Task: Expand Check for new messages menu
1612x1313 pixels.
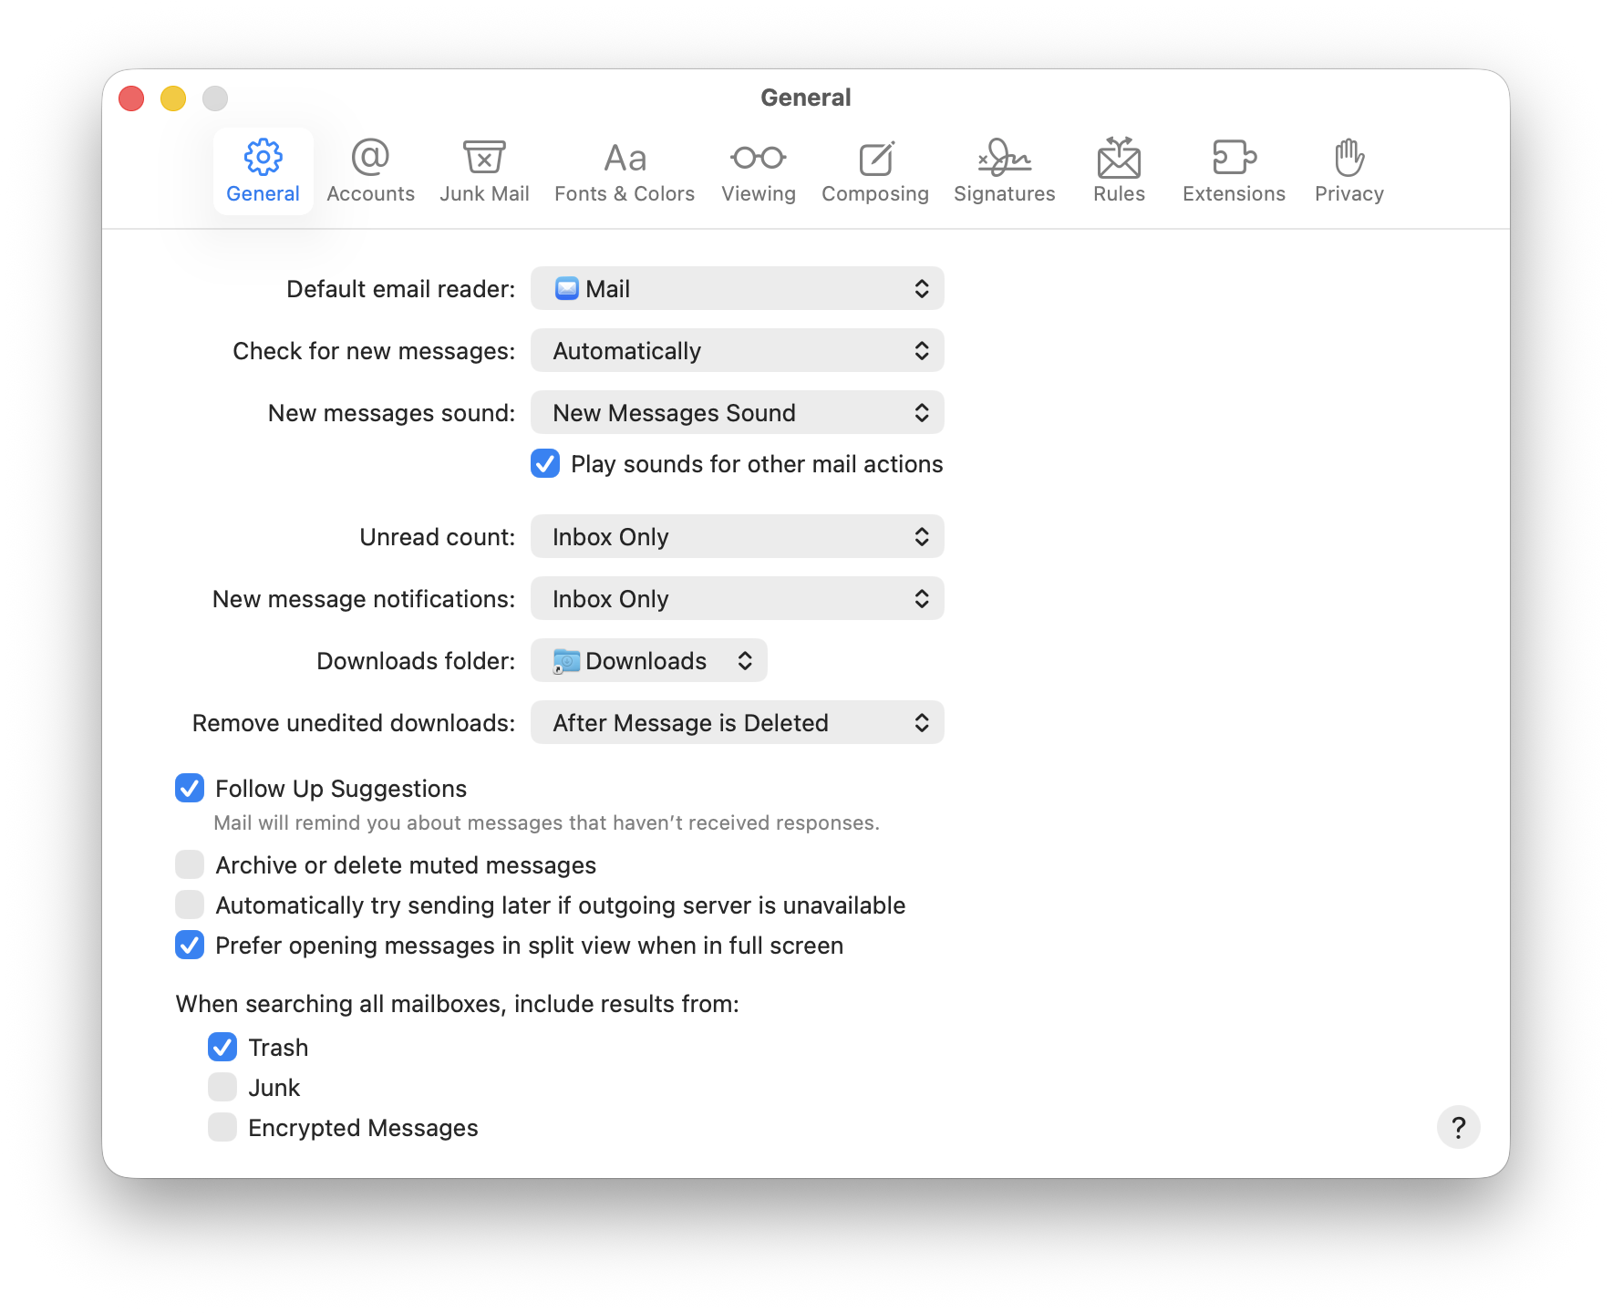Action: click(x=737, y=350)
